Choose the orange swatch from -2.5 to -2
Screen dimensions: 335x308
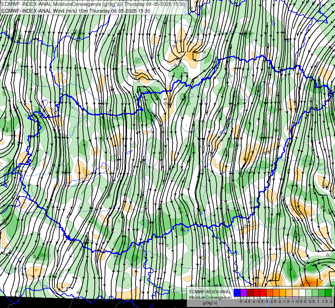pos(276,293)
